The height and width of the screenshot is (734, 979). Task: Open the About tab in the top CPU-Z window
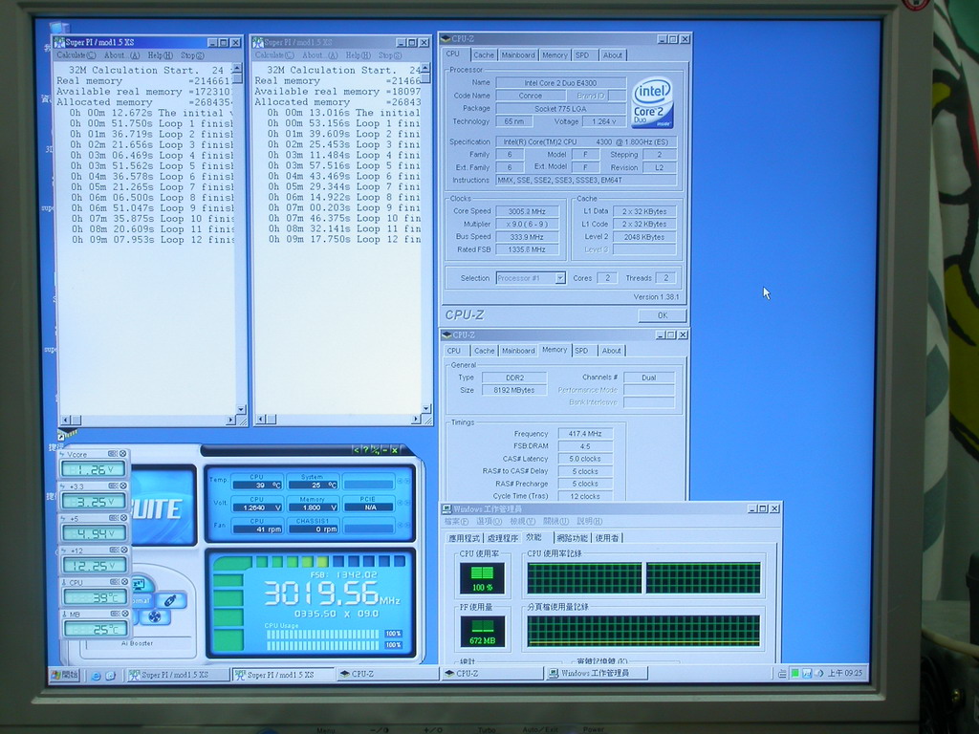click(613, 54)
